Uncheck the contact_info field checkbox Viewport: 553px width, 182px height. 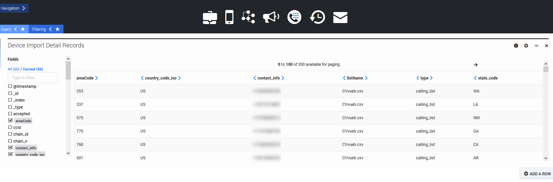10,148
